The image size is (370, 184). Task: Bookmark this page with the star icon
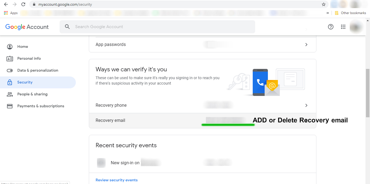[324, 4]
